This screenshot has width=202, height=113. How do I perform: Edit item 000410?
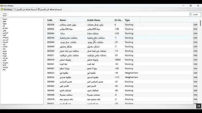[195, 38]
